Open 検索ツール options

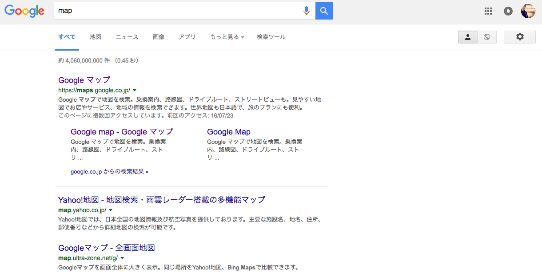tap(271, 37)
